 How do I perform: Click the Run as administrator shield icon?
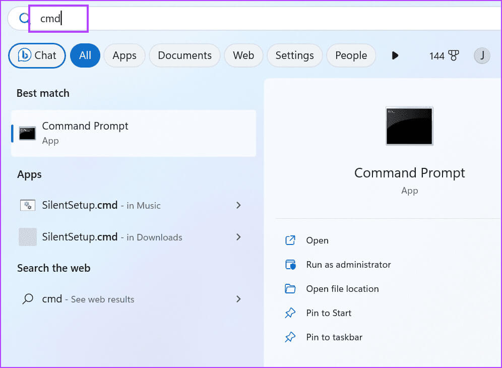click(290, 265)
